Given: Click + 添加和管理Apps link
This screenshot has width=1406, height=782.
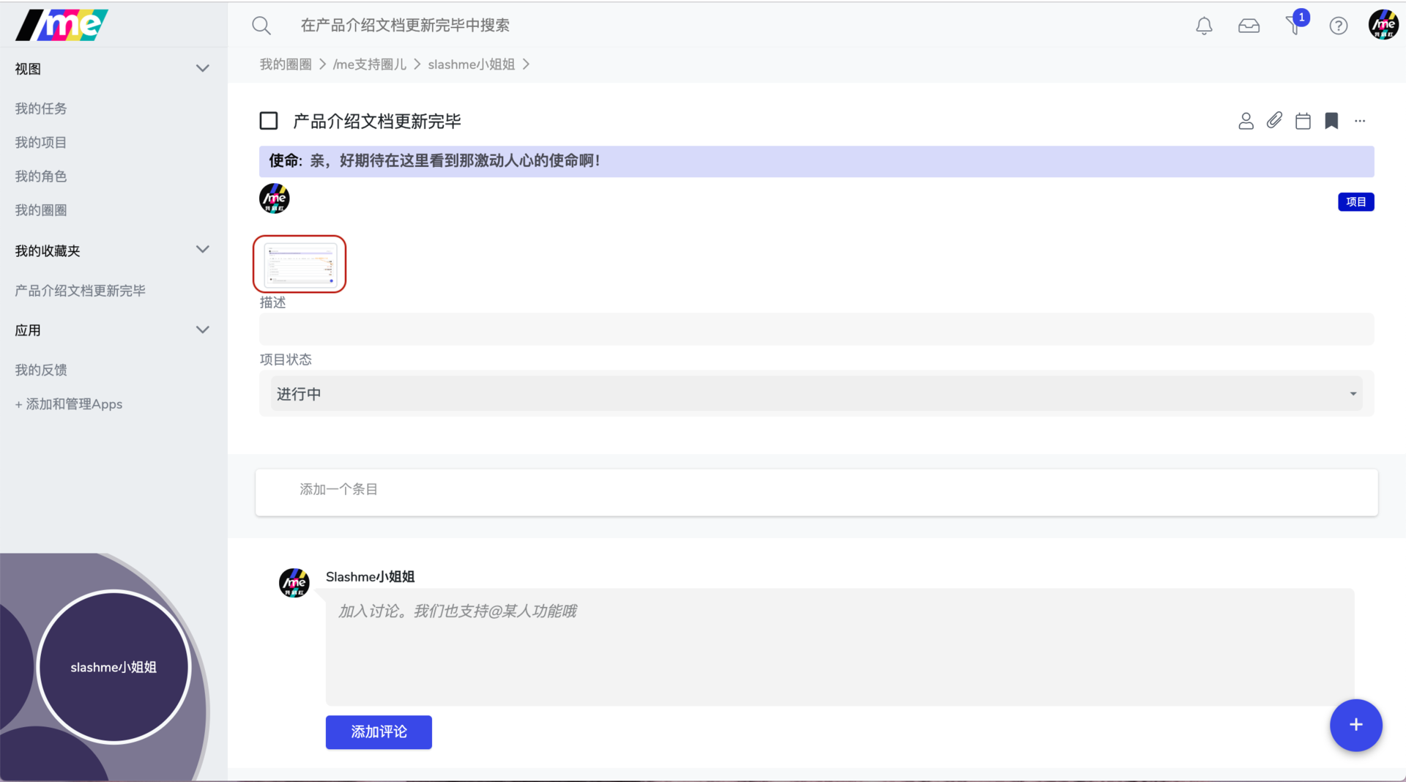Looking at the screenshot, I should point(69,404).
